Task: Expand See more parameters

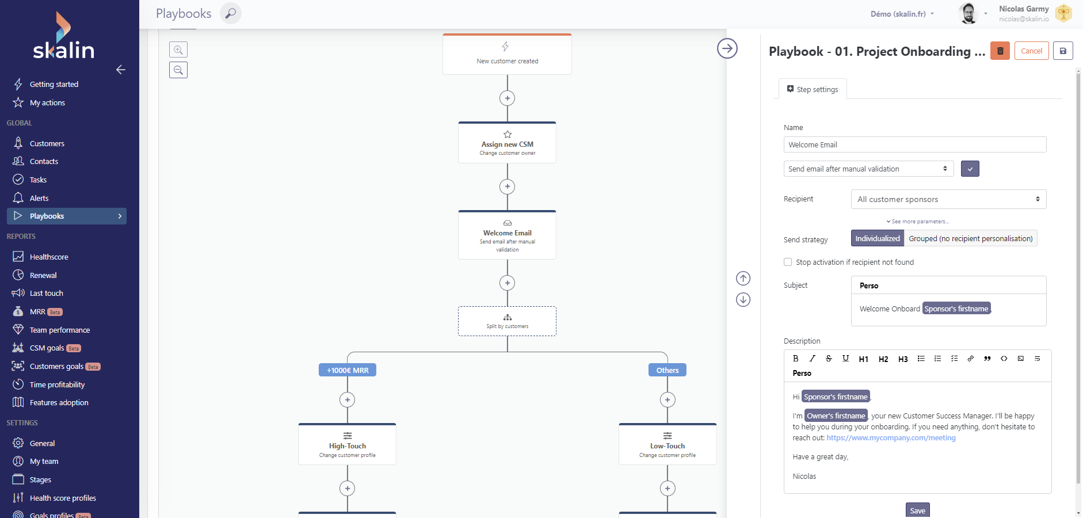Action: click(x=918, y=222)
